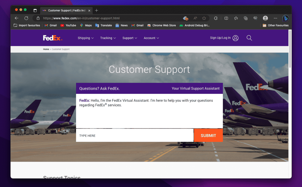The image size is (302, 187).
Task: Open the Account dropdown menu
Action: [x=151, y=38]
